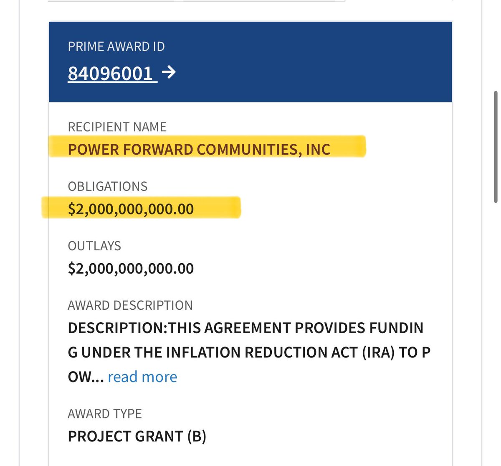Click the AWARD TYPE label
The height and width of the screenshot is (466, 501).
(104, 414)
